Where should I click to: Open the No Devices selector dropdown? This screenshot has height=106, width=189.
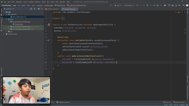[x=129, y=5]
